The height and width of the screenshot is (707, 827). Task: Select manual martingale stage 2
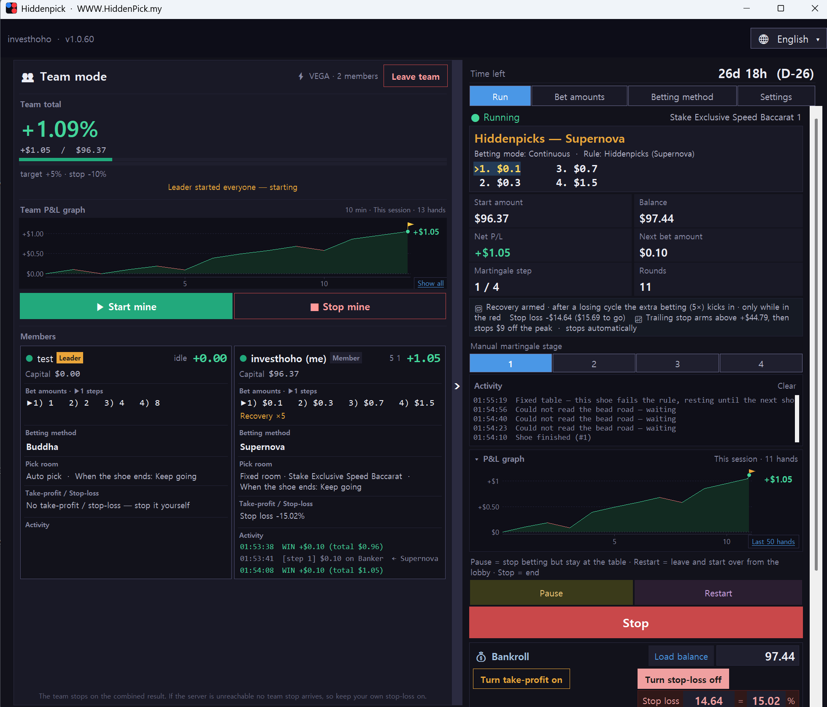pyautogui.click(x=594, y=363)
